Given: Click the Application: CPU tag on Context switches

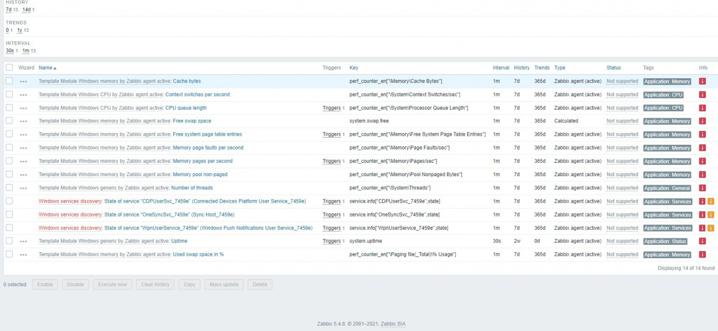Looking at the screenshot, I should pos(664,95).
